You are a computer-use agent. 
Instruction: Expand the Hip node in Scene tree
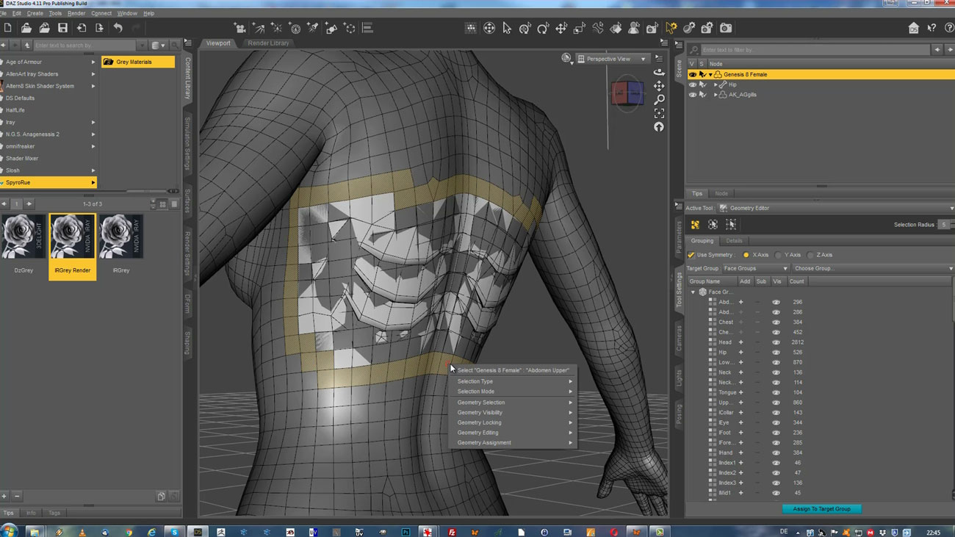click(716, 85)
